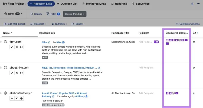Click the globe icon beside 6pm.com
Viewport: 203px width, 108px height.
(5, 42)
